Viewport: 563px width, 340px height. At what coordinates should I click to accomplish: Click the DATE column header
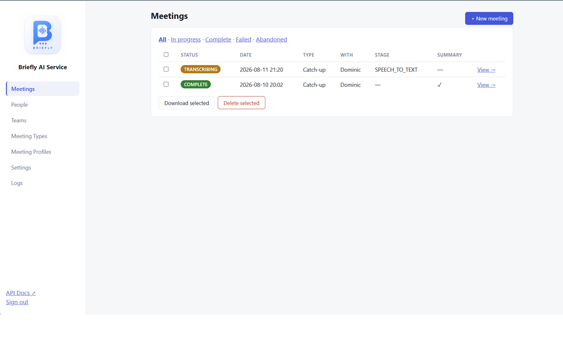(246, 55)
